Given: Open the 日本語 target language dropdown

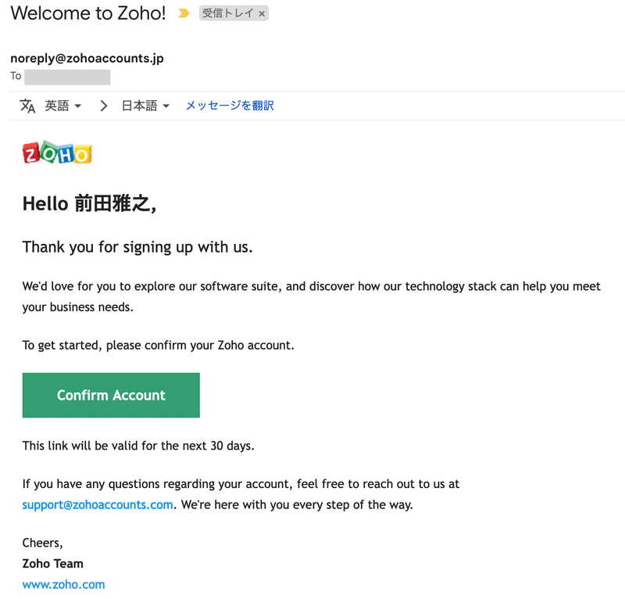Looking at the screenshot, I should [x=145, y=106].
